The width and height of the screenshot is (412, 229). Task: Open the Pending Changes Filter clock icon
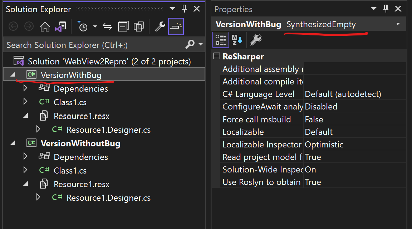82,26
